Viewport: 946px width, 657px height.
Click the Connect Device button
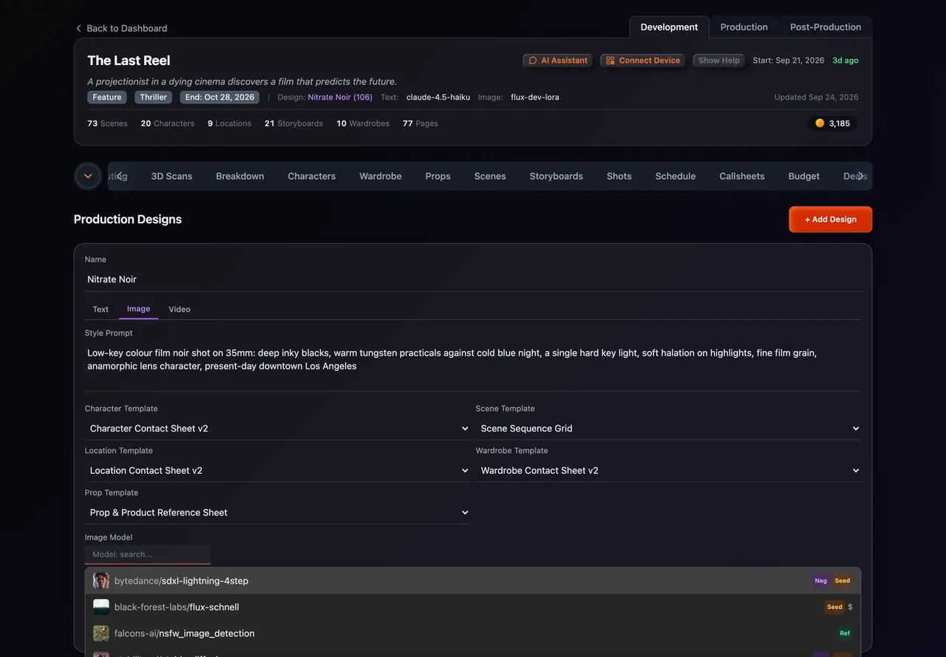[x=643, y=61]
